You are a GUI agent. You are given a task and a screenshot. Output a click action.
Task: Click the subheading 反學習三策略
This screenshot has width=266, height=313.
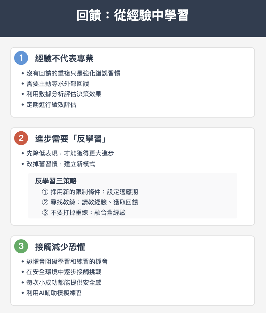[x=56, y=181]
